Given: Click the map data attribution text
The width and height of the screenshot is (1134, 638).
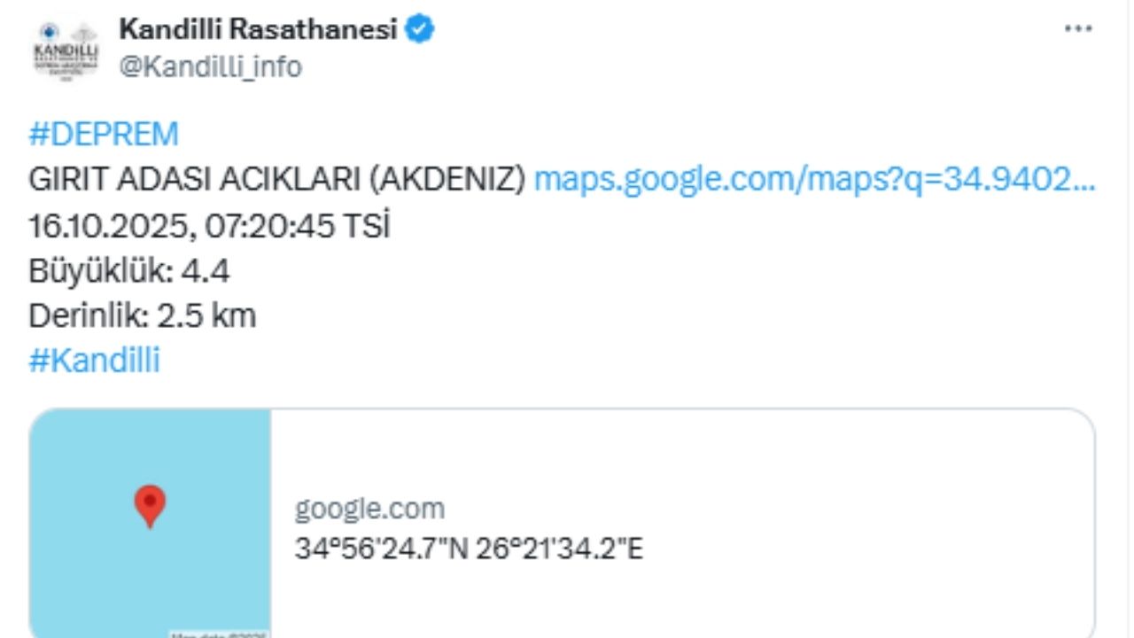Looking at the screenshot, I should [x=219, y=634].
